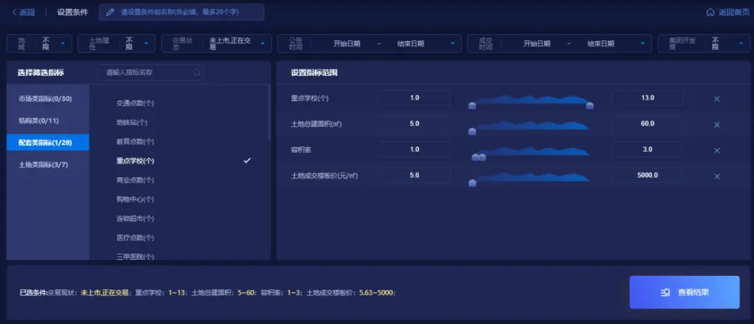The height and width of the screenshot is (324, 754).
Task: Click the 公告时间 结束日期 field
Action: coord(411,44)
